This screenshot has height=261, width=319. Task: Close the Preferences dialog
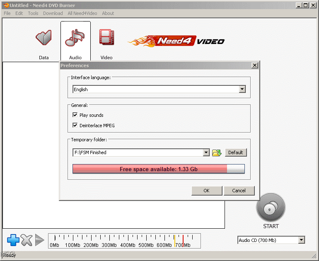pos(254,65)
